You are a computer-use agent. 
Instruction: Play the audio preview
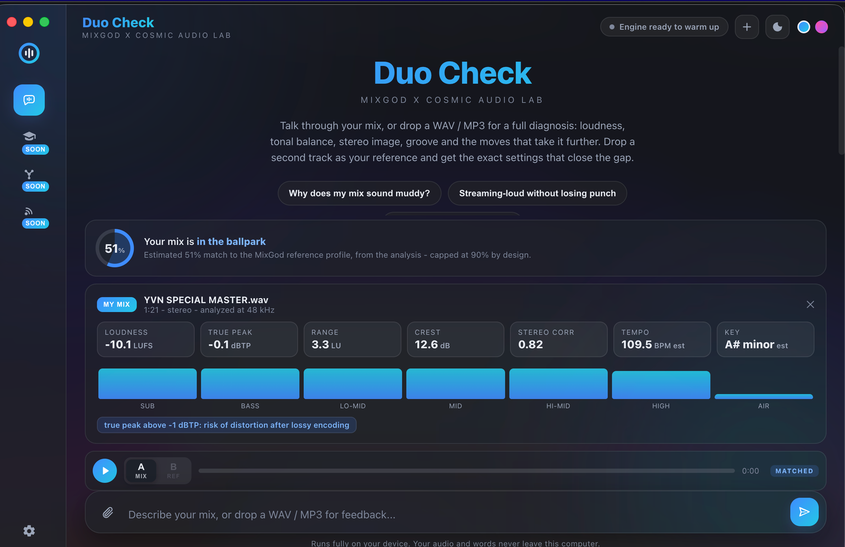coord(105,470)
